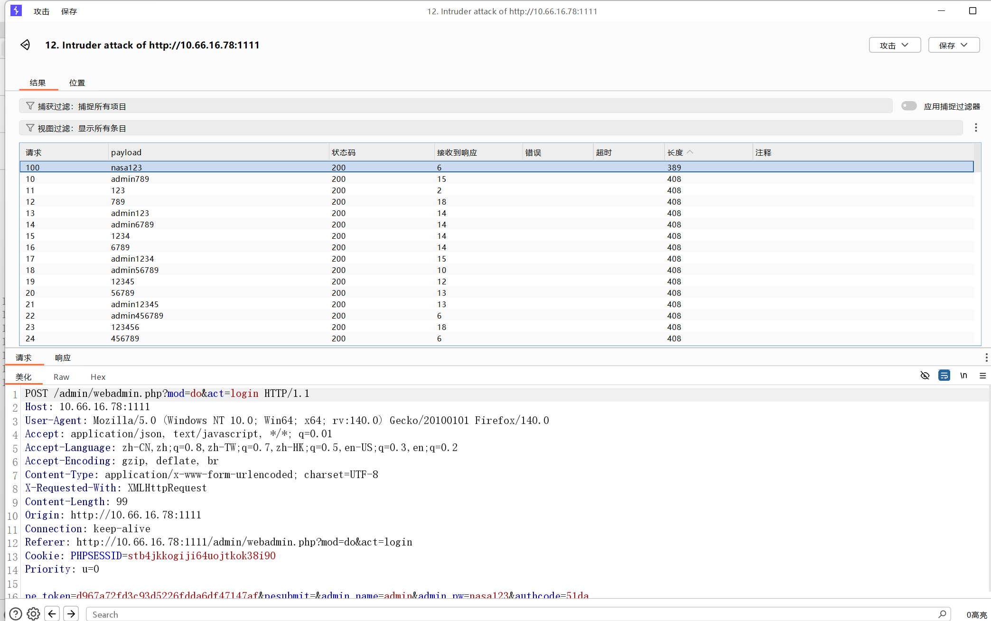The image size is (991, 621).
Task: Expand the 攻击 dropdown button at top right
Action: coord(895,45)
